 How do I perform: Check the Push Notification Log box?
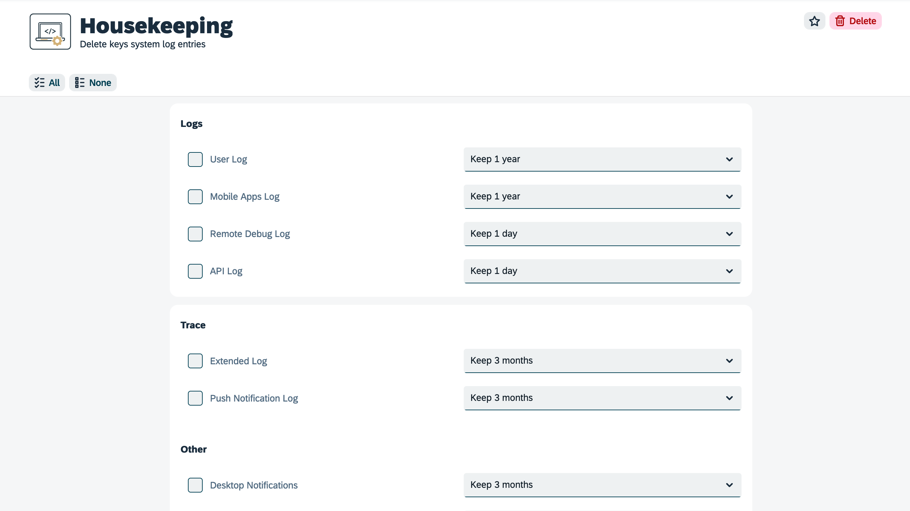195,398
